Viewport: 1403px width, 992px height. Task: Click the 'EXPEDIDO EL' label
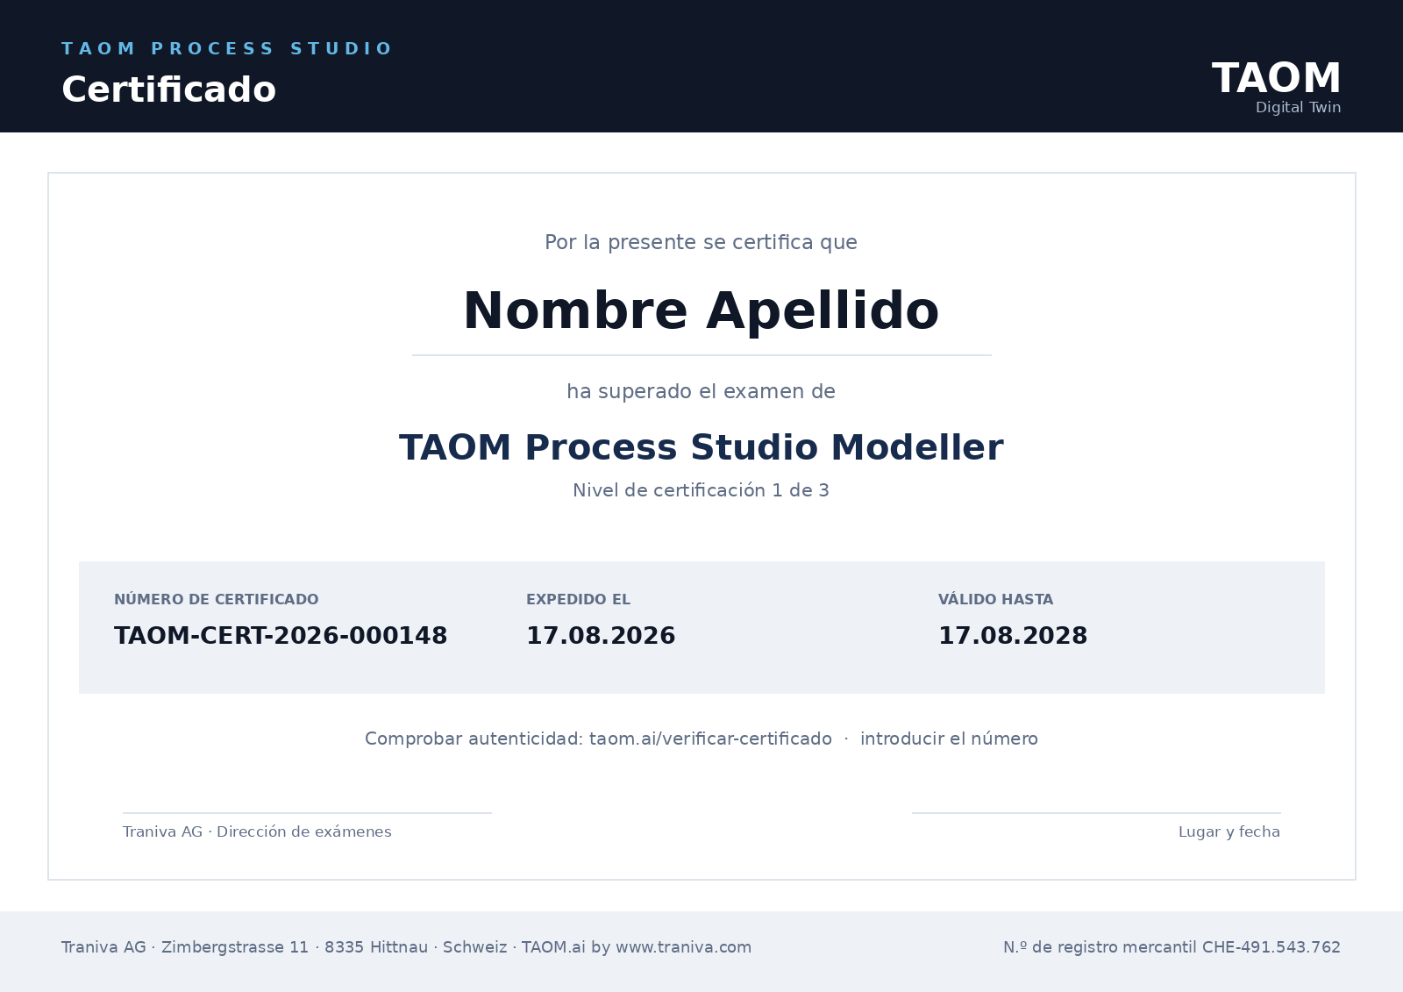(x=578, y=600)
